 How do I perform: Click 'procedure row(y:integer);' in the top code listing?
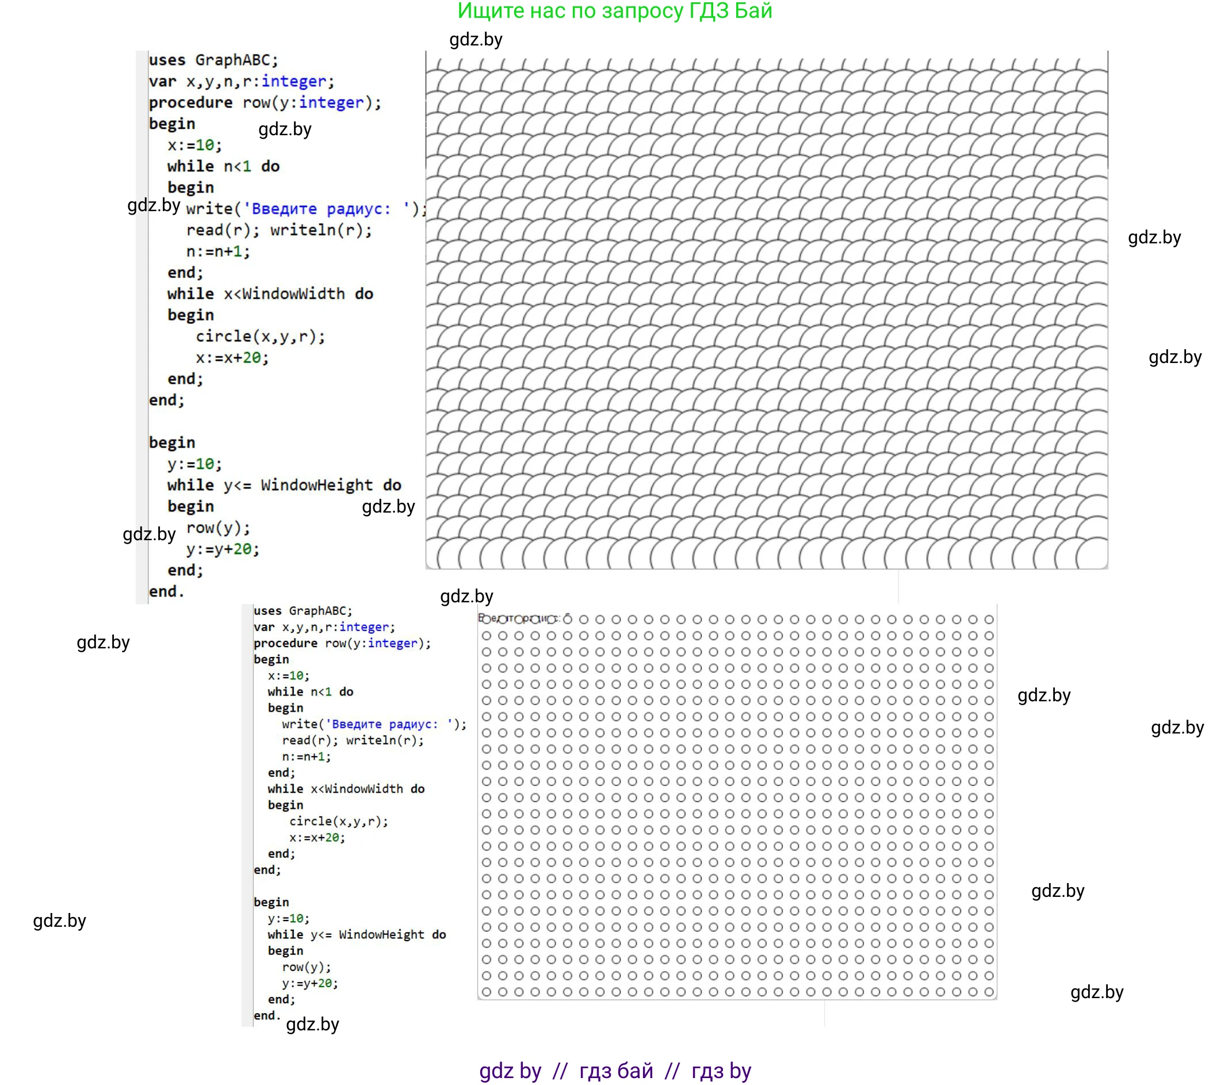click(265, 103)
